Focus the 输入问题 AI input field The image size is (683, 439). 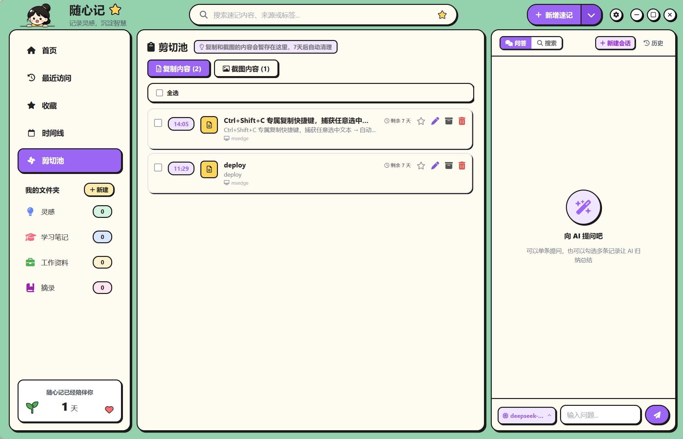(x=600, y=415)
